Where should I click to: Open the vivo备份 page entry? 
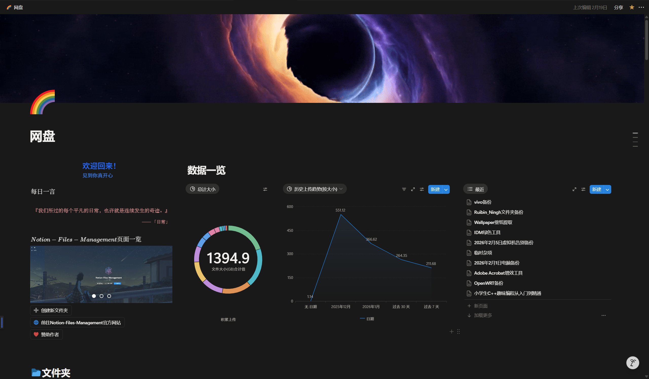click(482, 202)
